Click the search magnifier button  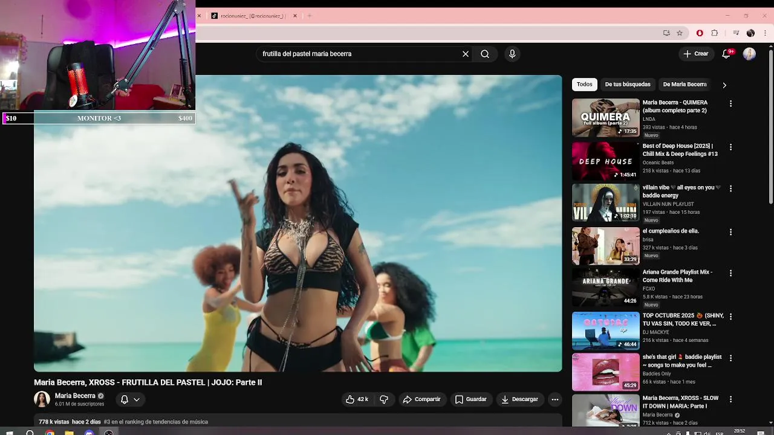[x=485, y=54]
